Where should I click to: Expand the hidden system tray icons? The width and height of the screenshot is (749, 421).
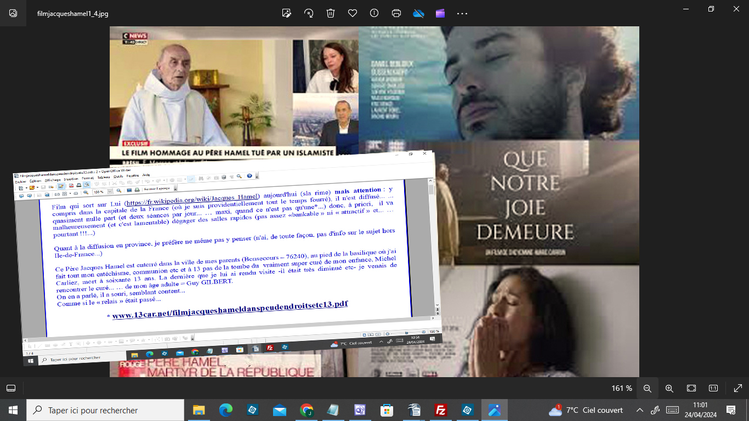639,410
